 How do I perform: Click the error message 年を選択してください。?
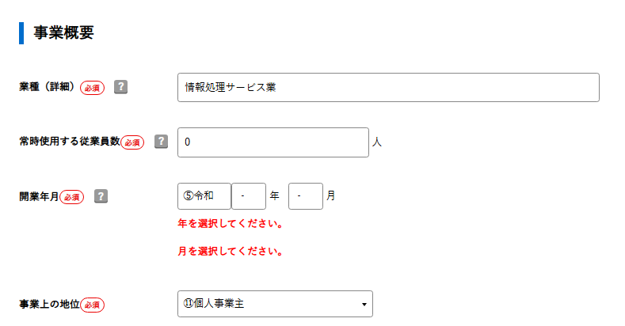[231, 223]
